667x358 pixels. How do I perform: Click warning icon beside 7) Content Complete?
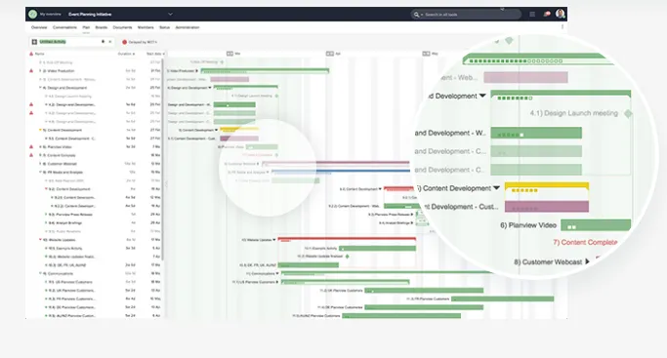tap(31, 155)
